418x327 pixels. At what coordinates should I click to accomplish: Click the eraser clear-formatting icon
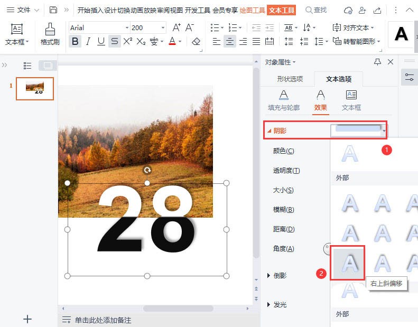(x=196, y=41)
